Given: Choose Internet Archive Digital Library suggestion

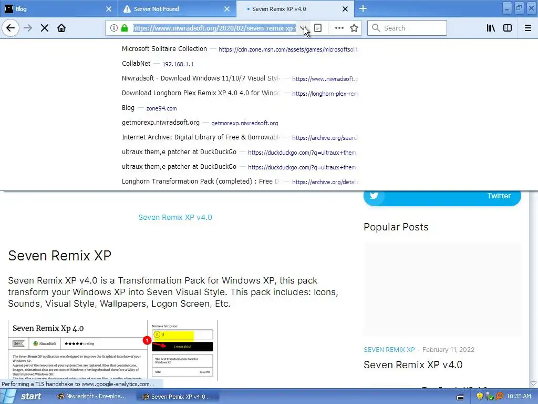Looking at the screenshot, I should 240,138.
